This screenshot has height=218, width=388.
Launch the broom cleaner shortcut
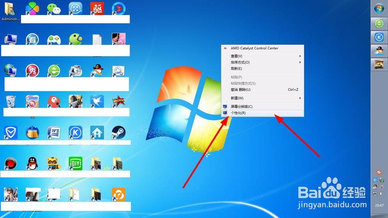[32, 132]
